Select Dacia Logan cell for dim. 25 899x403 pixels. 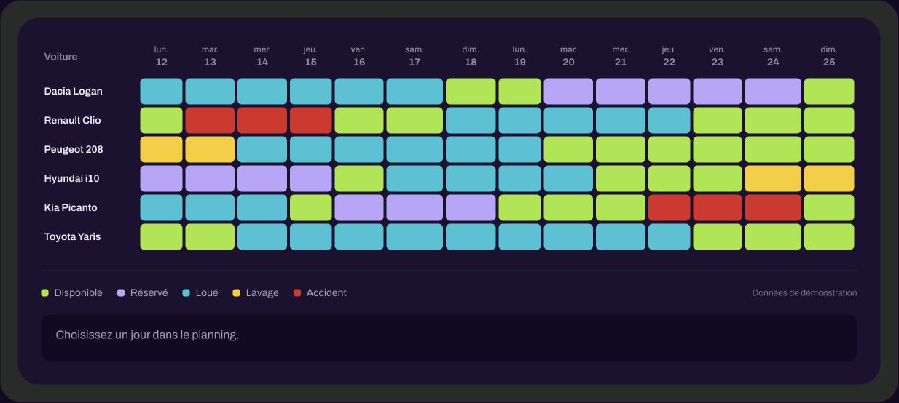pyautogui.click(x=829, y=92)
